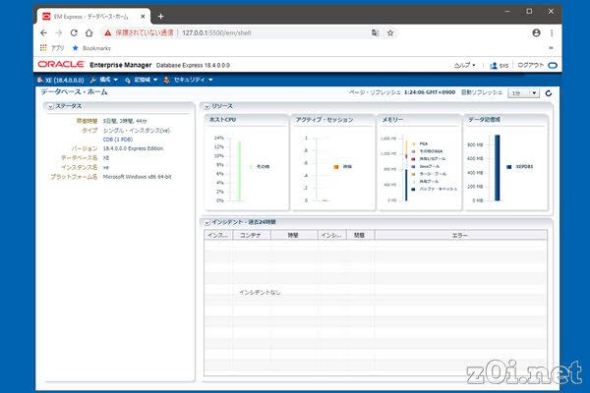The height and width of the screenshot is (393, 590).
Task: Open the Apps grid shortcut
Action: coord(43,48)
